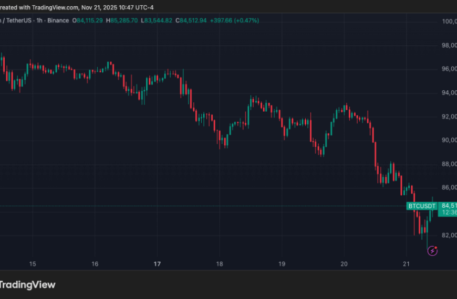This screenshot has height=299, width=457.
Task: Click the 94,00 price scale label
Action: pyautogui.click(x=449, y=93)
